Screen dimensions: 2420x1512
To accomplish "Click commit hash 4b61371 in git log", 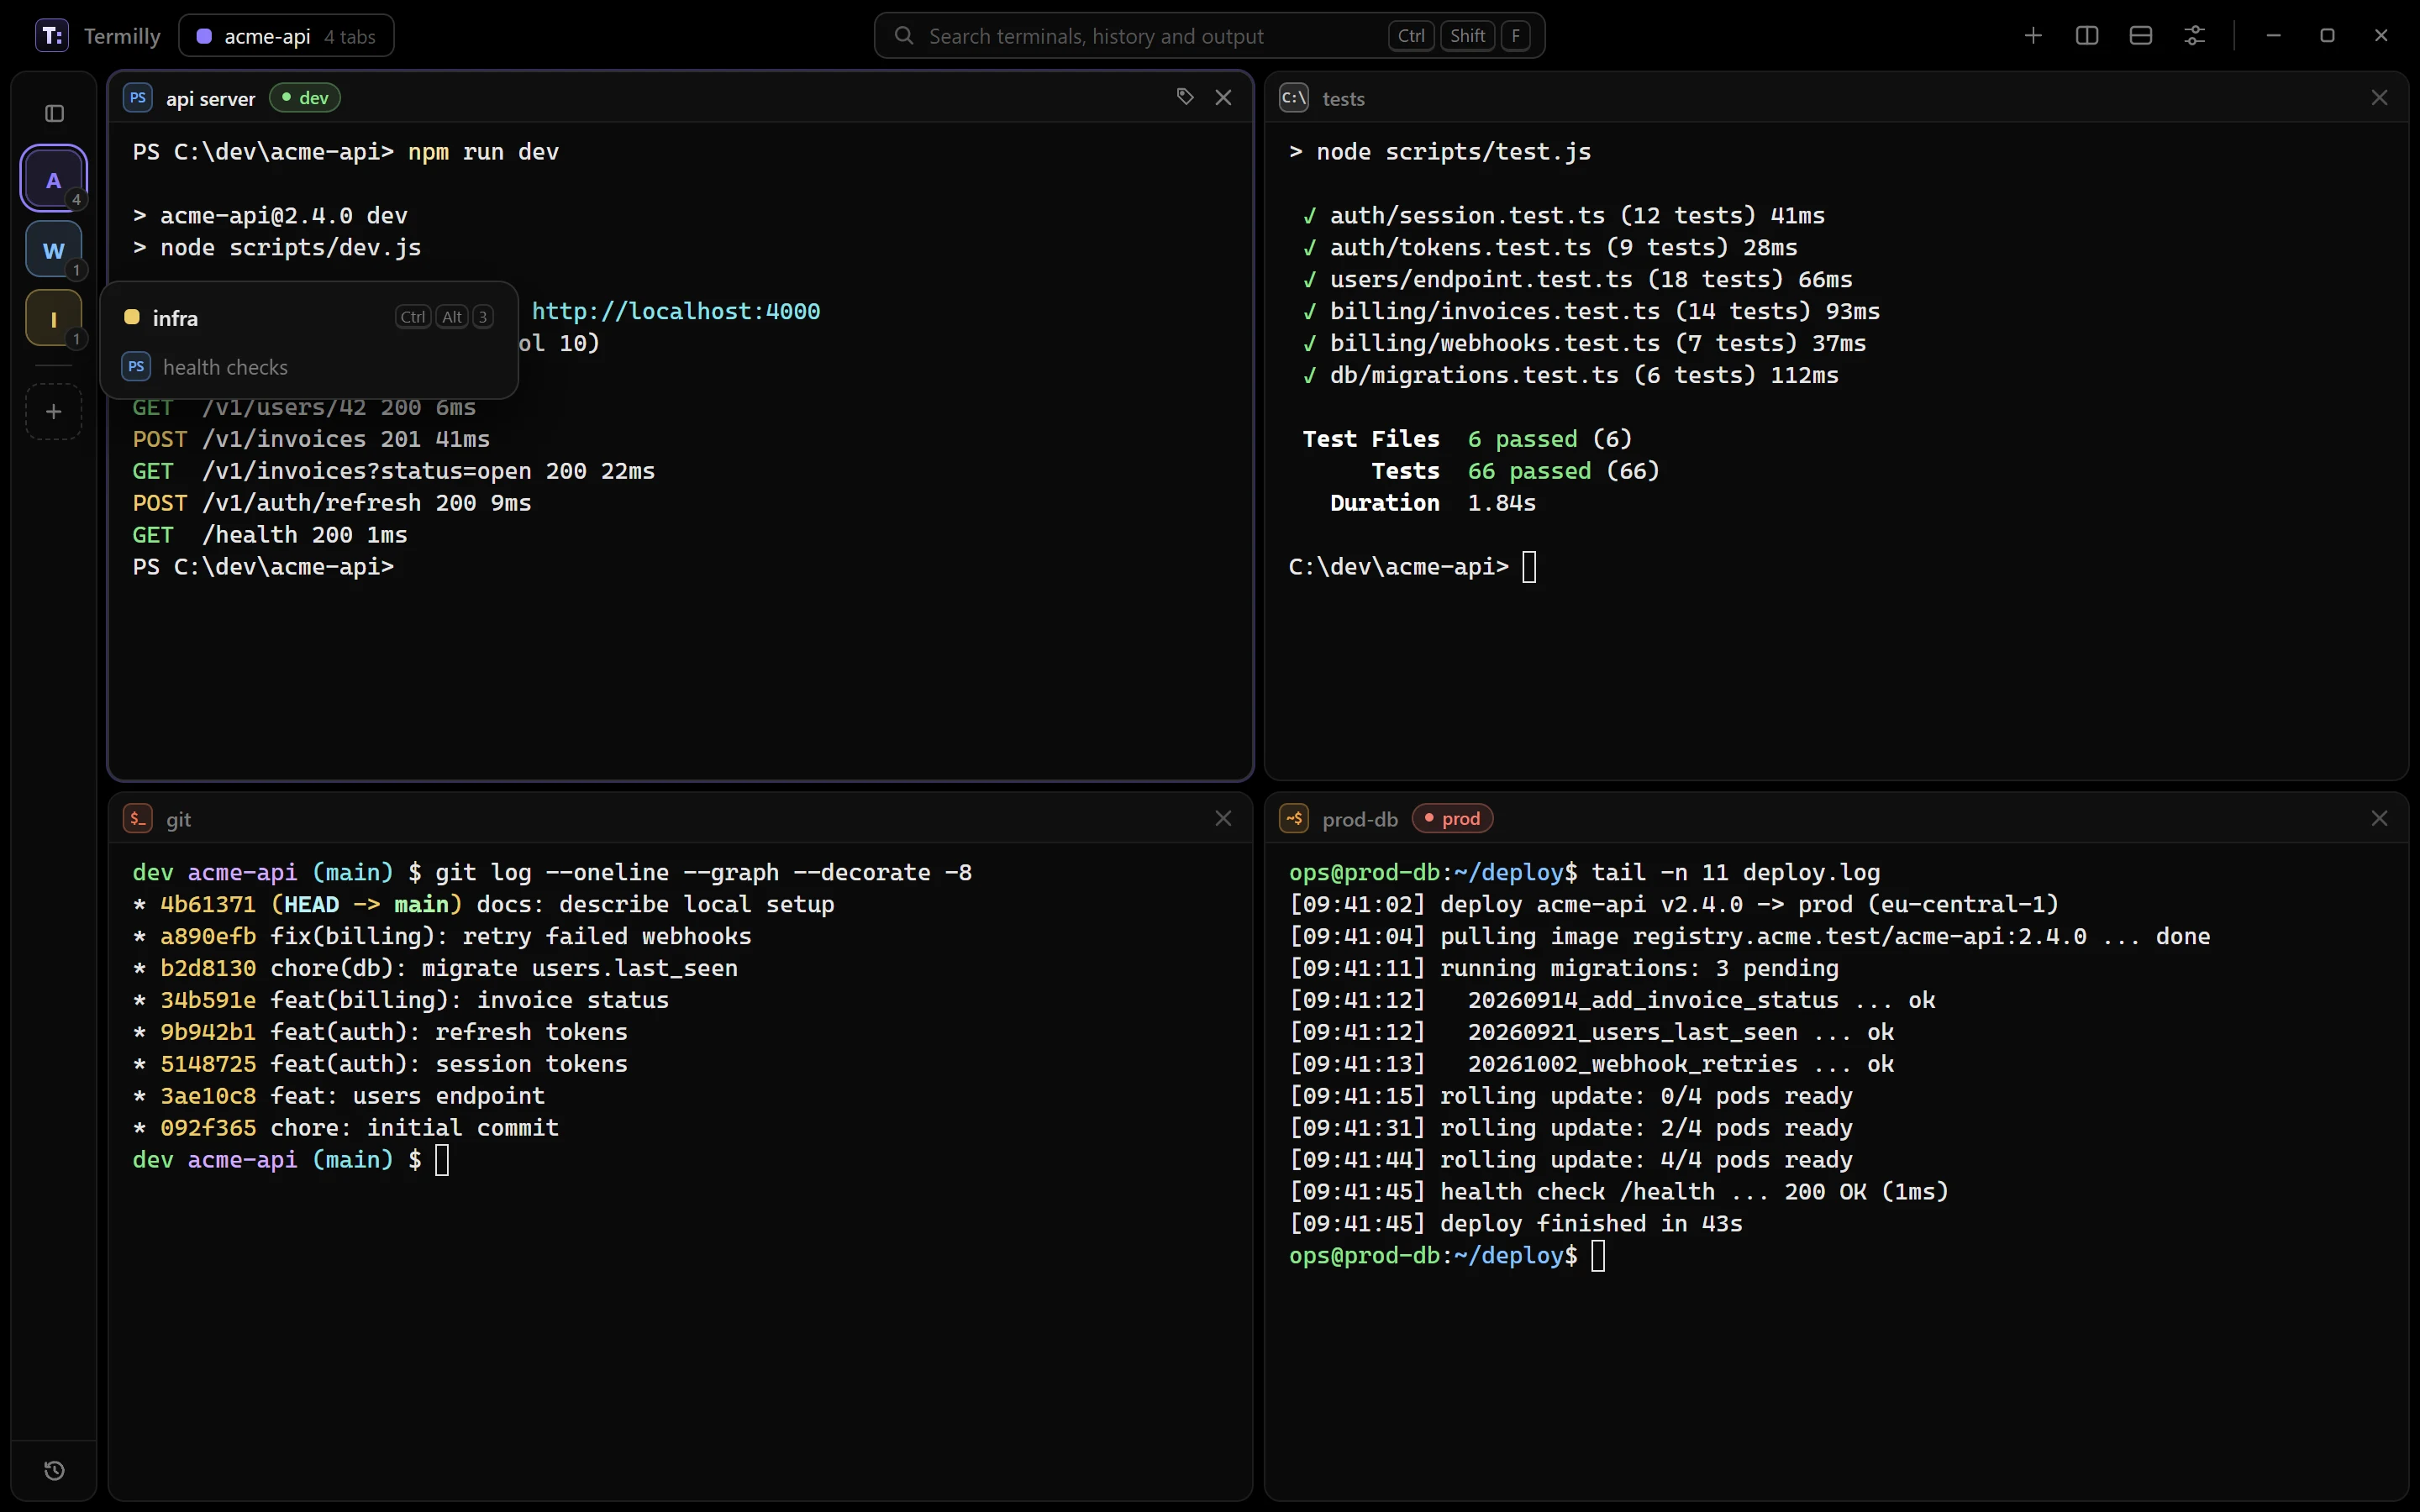I will (x=208, y=904).
